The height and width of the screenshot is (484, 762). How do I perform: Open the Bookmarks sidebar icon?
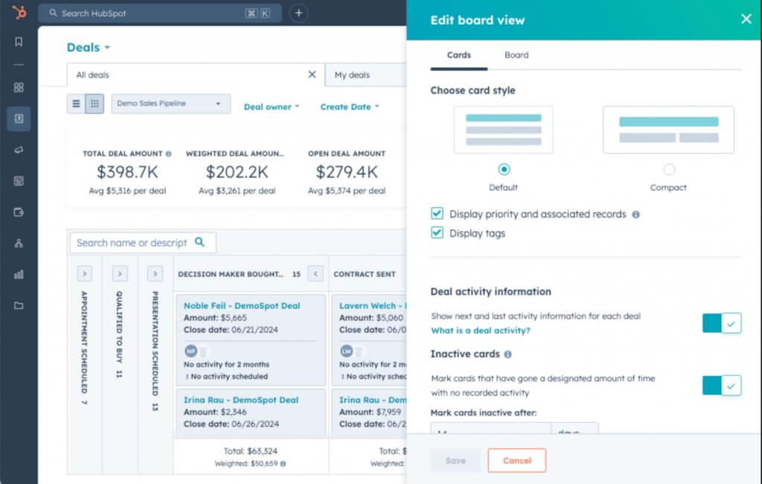(x=19, y=42)
